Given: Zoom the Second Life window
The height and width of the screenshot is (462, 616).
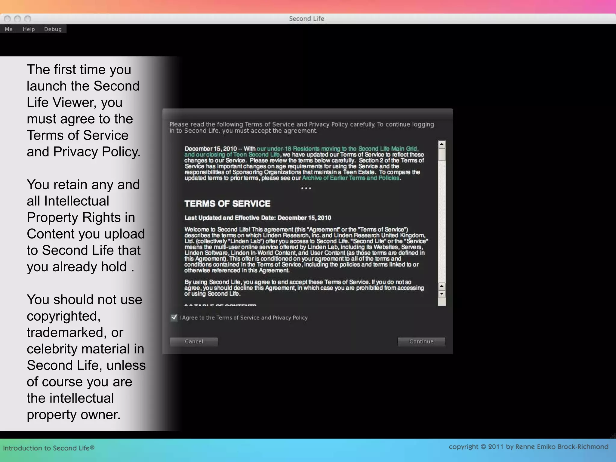Looking at the screenshot, I should (x=28, y=19).
